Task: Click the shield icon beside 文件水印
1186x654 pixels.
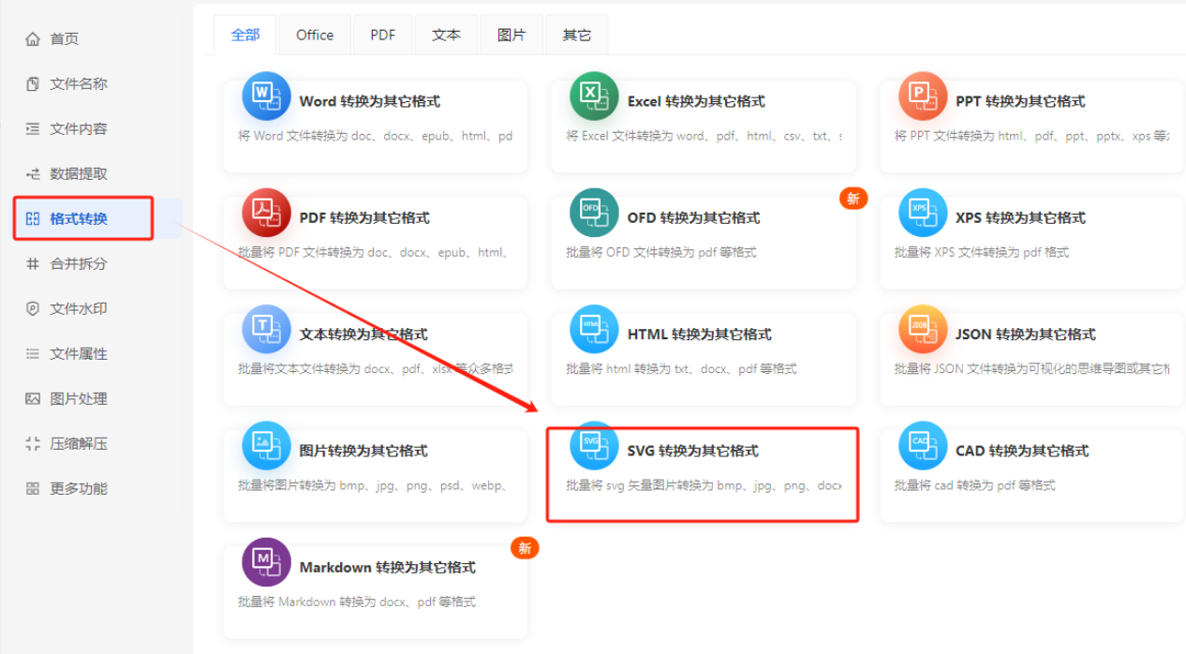Action: point(33,309)
